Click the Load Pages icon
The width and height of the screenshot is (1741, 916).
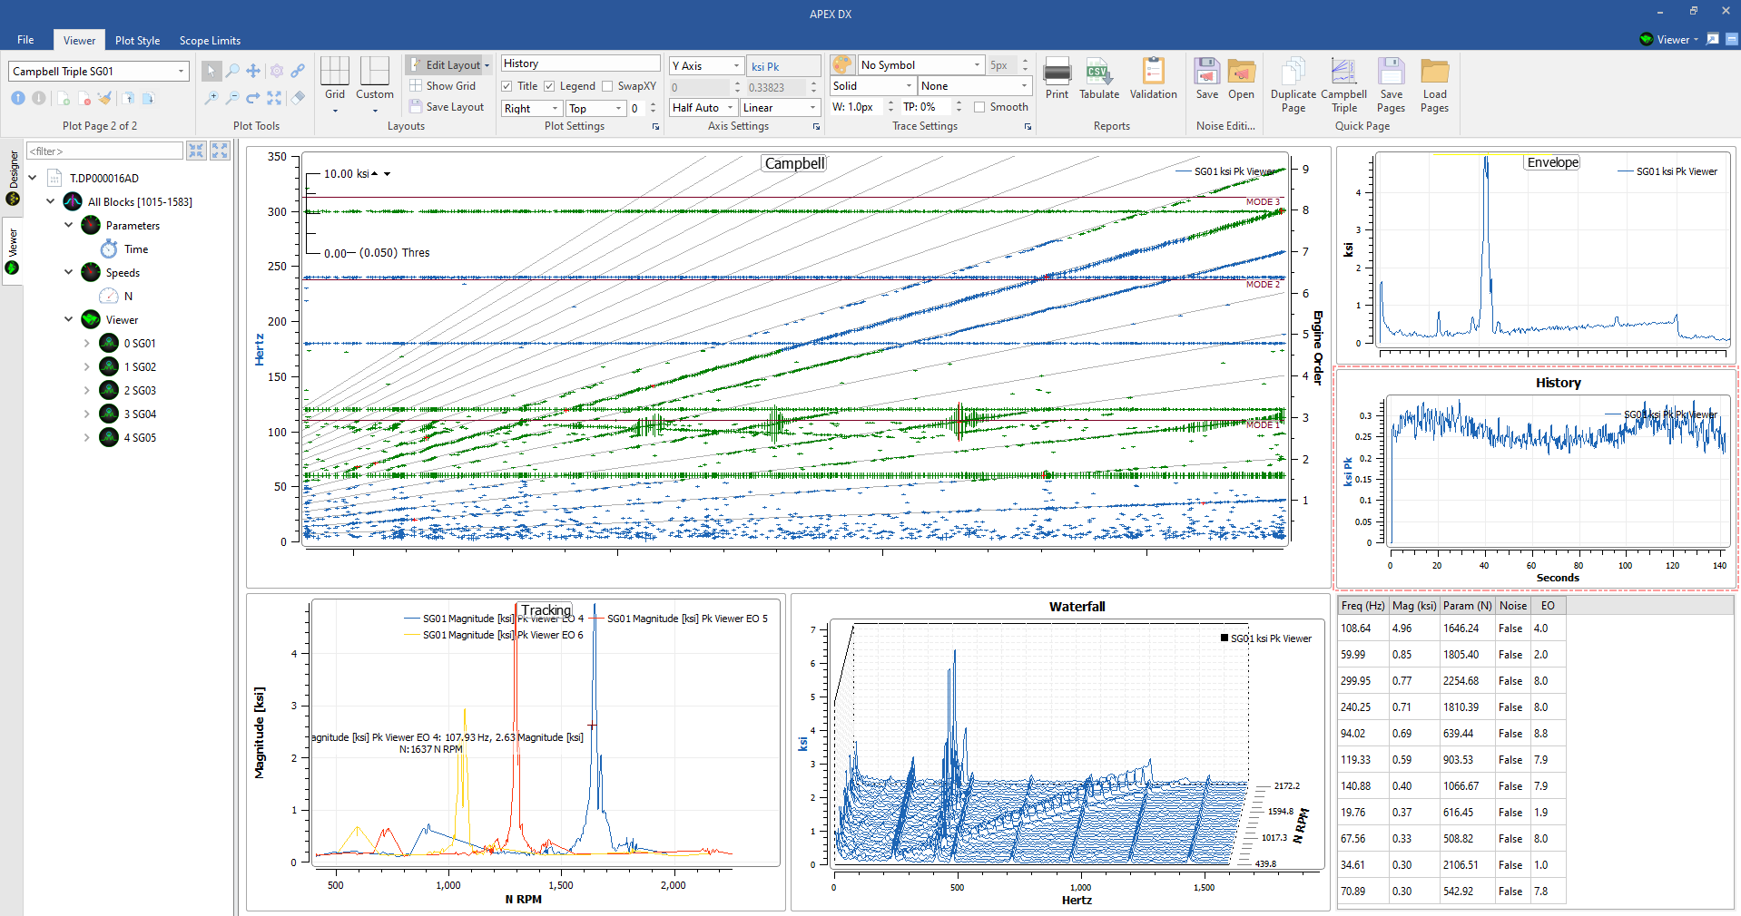[x=1434, y=85]
